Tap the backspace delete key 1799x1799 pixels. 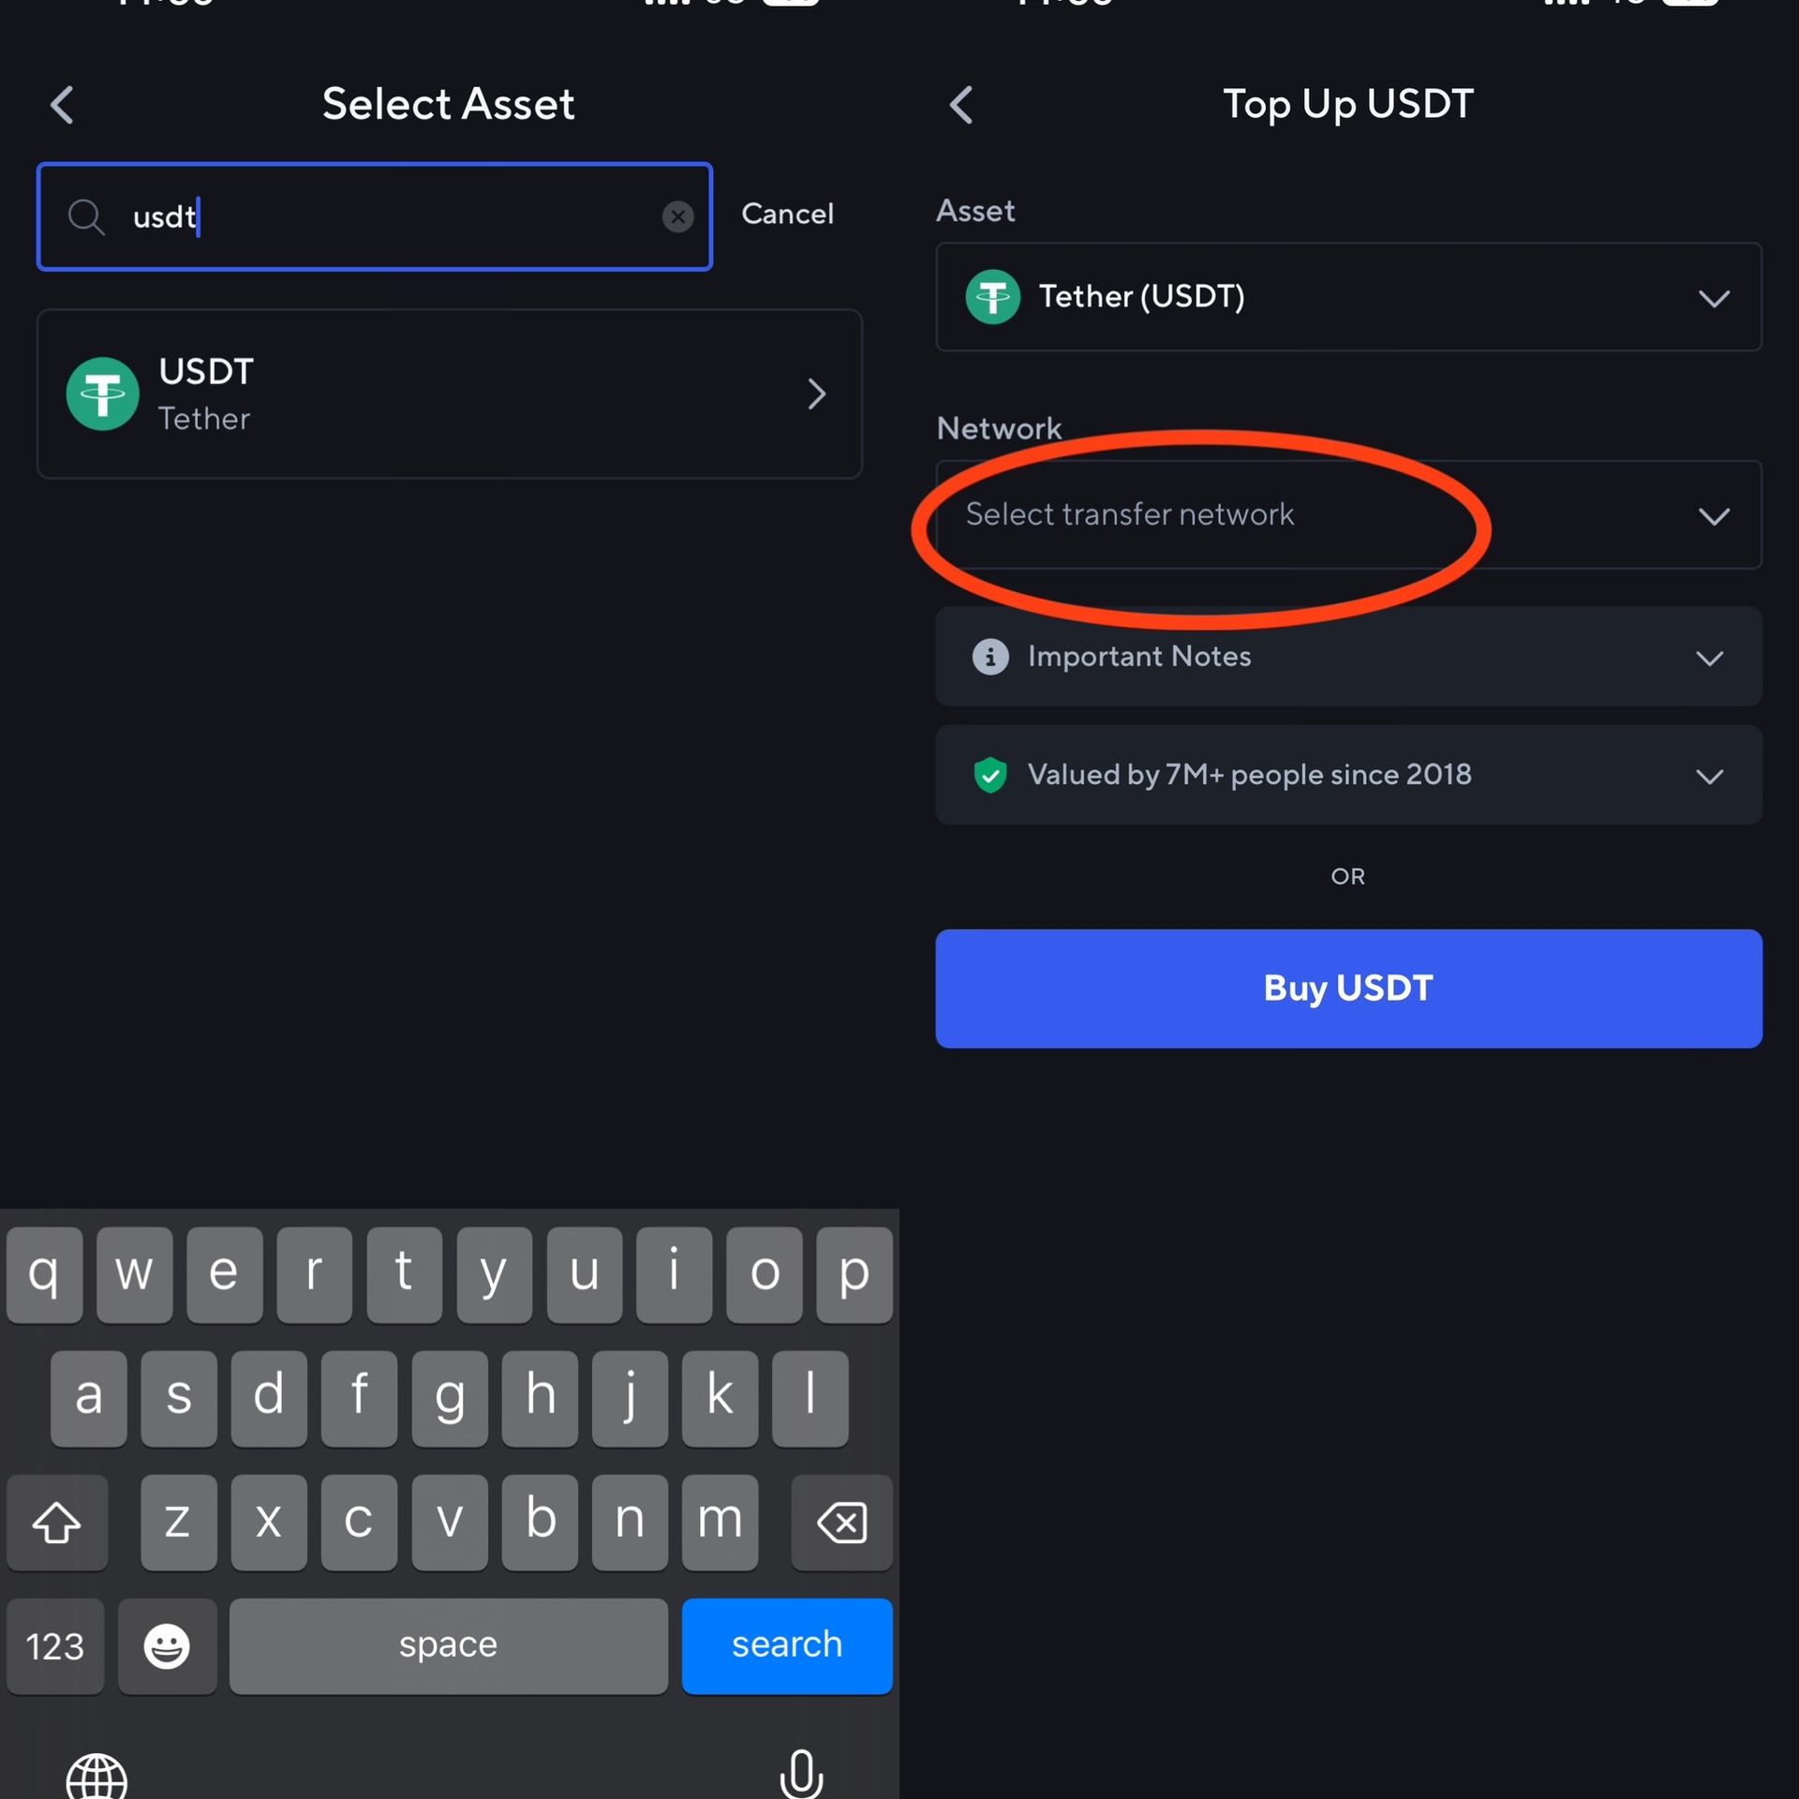(841, 1522)
